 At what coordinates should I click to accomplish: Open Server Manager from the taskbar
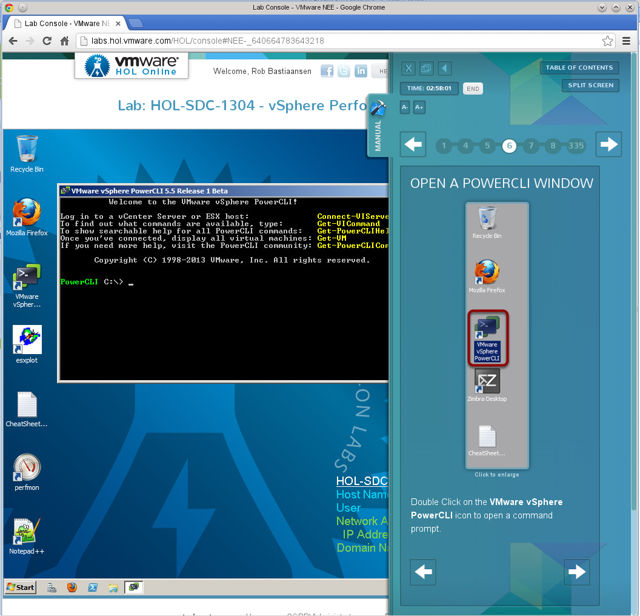[x=52, y=587]
